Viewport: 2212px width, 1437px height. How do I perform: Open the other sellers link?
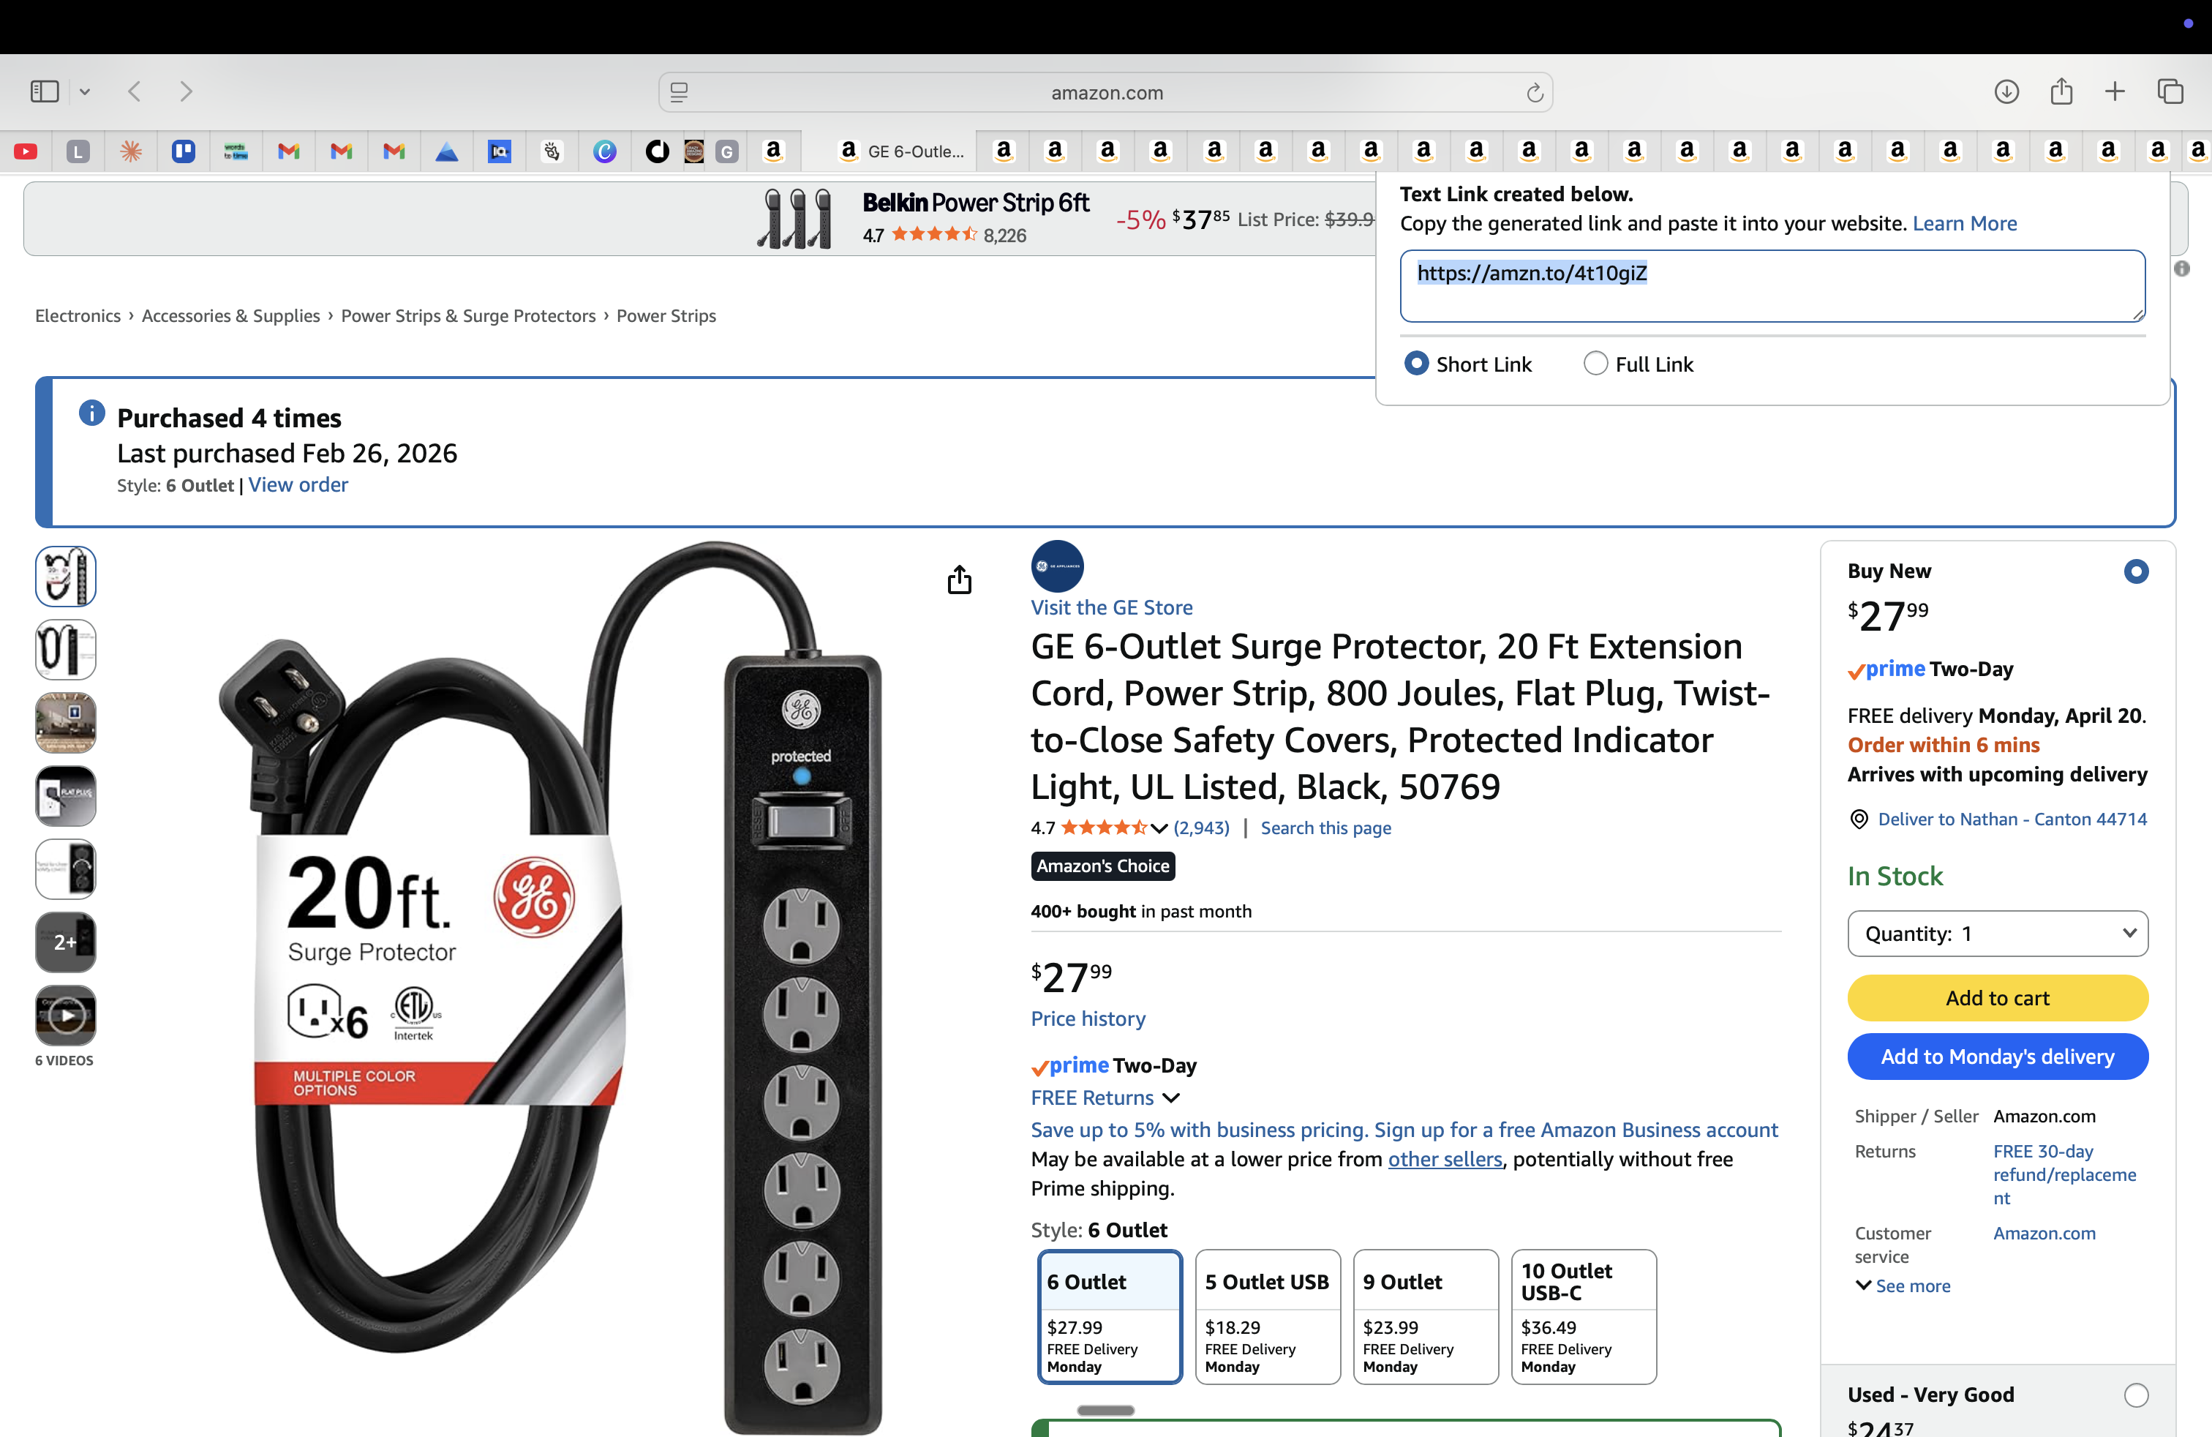1444,1159
